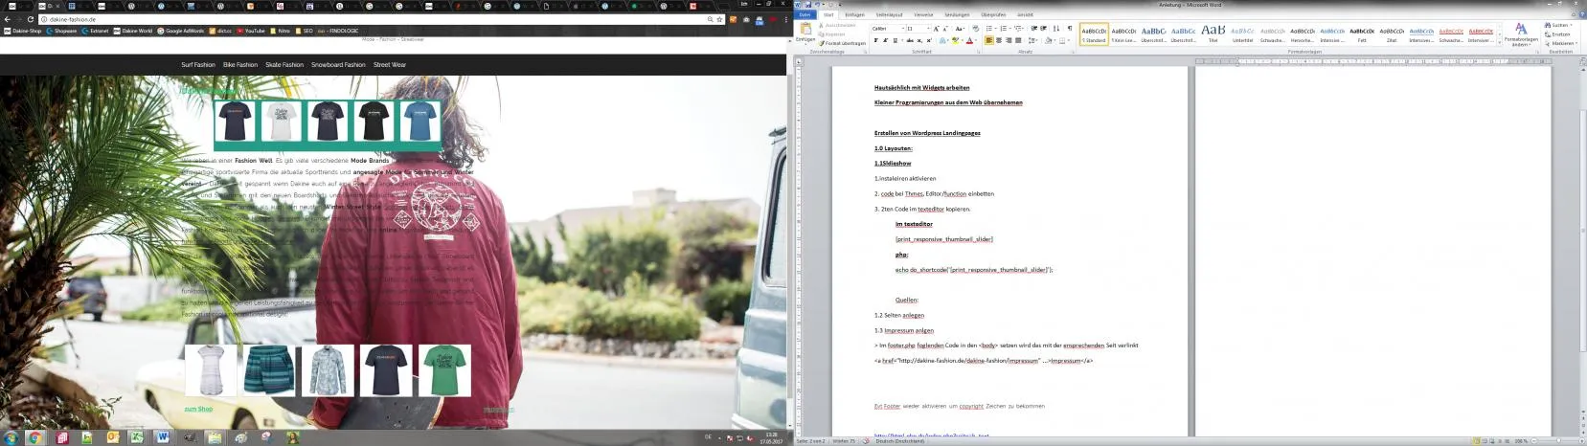Apply bulleted list in Word ribbon

[x=988, y=29]
